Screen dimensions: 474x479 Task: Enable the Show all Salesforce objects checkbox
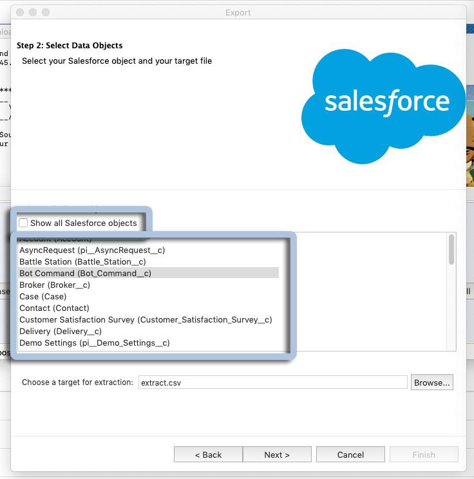tap(24, 223)
